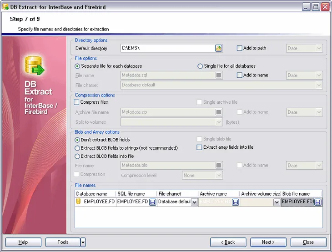Click the DB Extract title bar app icon

pos(5,6)
